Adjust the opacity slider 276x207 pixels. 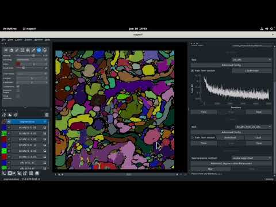coord(29,56)
